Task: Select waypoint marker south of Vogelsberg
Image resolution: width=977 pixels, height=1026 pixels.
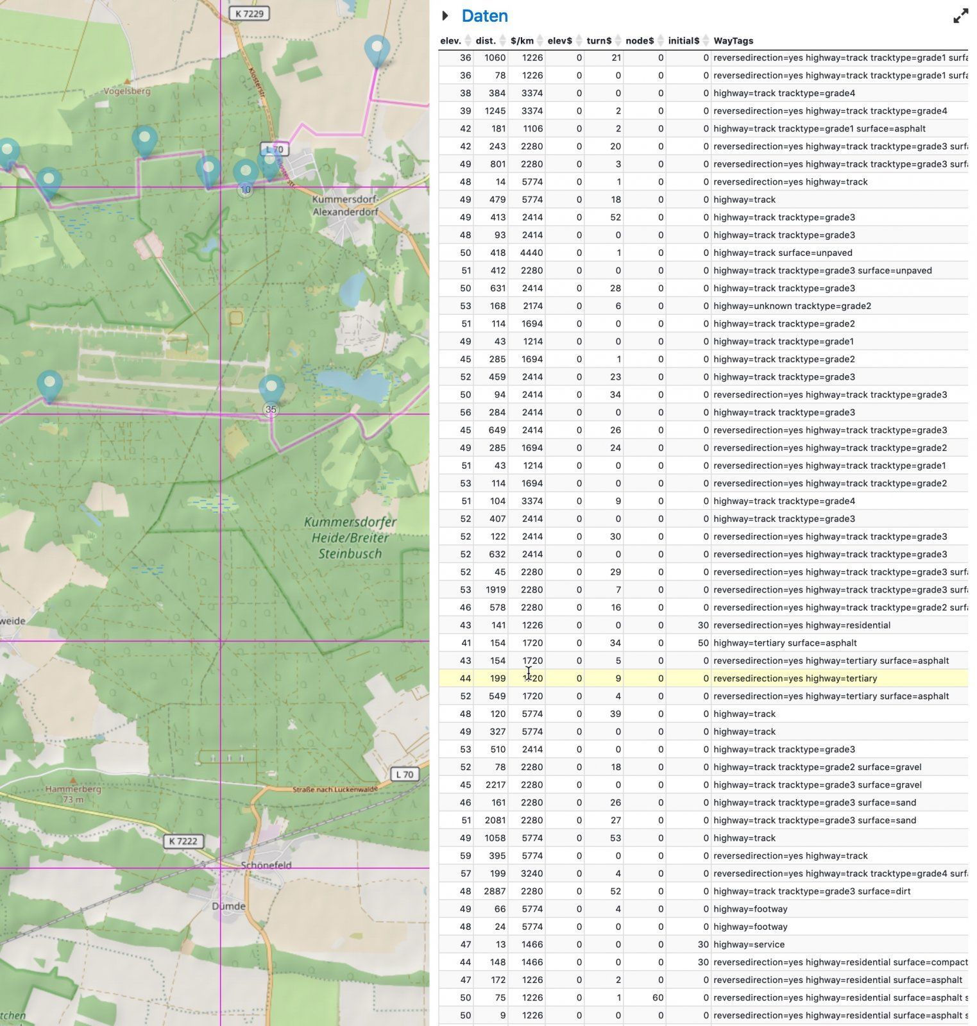Action: coord(144,140)
